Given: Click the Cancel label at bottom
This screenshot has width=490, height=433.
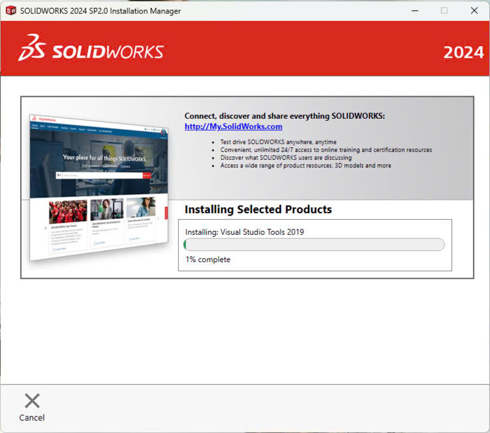Looking at the screenshot, I should click(x=32, y=418).
